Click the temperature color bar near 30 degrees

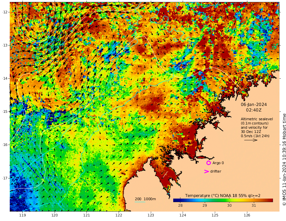pos(229,201)
